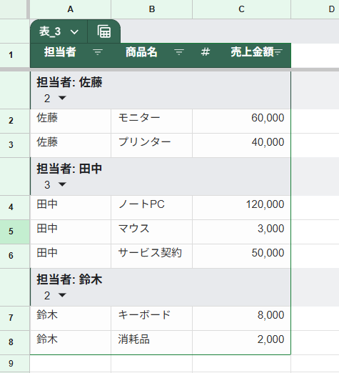The height and width of the screenshot is (373, 339).
Task: Select column A header
Action: (x=70, y=9)
